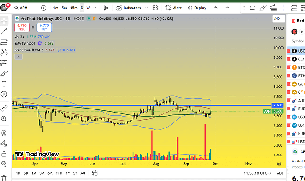Select the trend line tool
Image resolution: width=305 pixels, height=181 pixels.
[x=4, y=31]
